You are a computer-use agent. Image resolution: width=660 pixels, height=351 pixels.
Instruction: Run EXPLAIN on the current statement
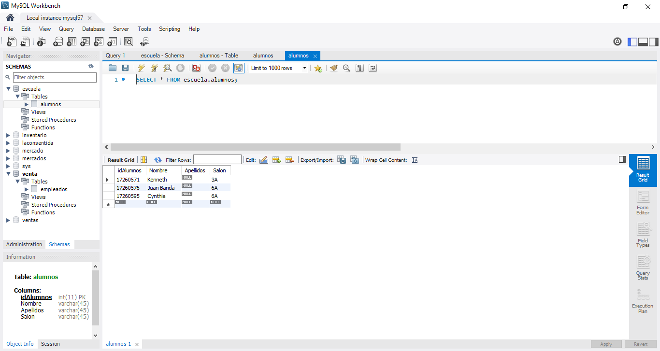click(x=167, y=68)
